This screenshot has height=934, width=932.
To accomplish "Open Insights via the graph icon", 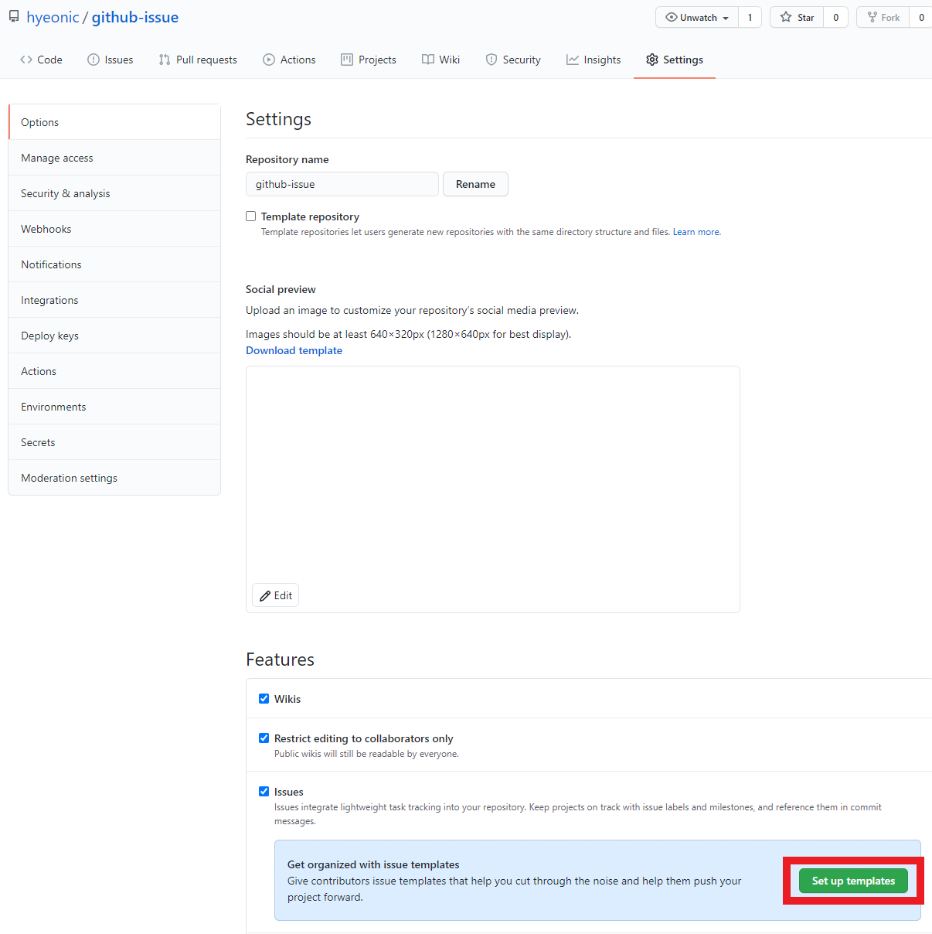I will click(x=571, y=60).
